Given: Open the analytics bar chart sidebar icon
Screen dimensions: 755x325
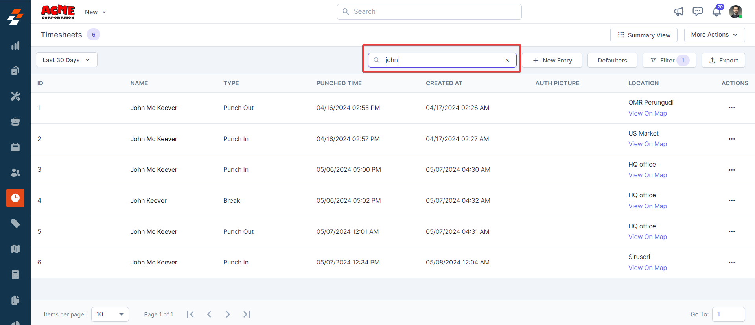Looking at the screenshot, I should 15,46.
